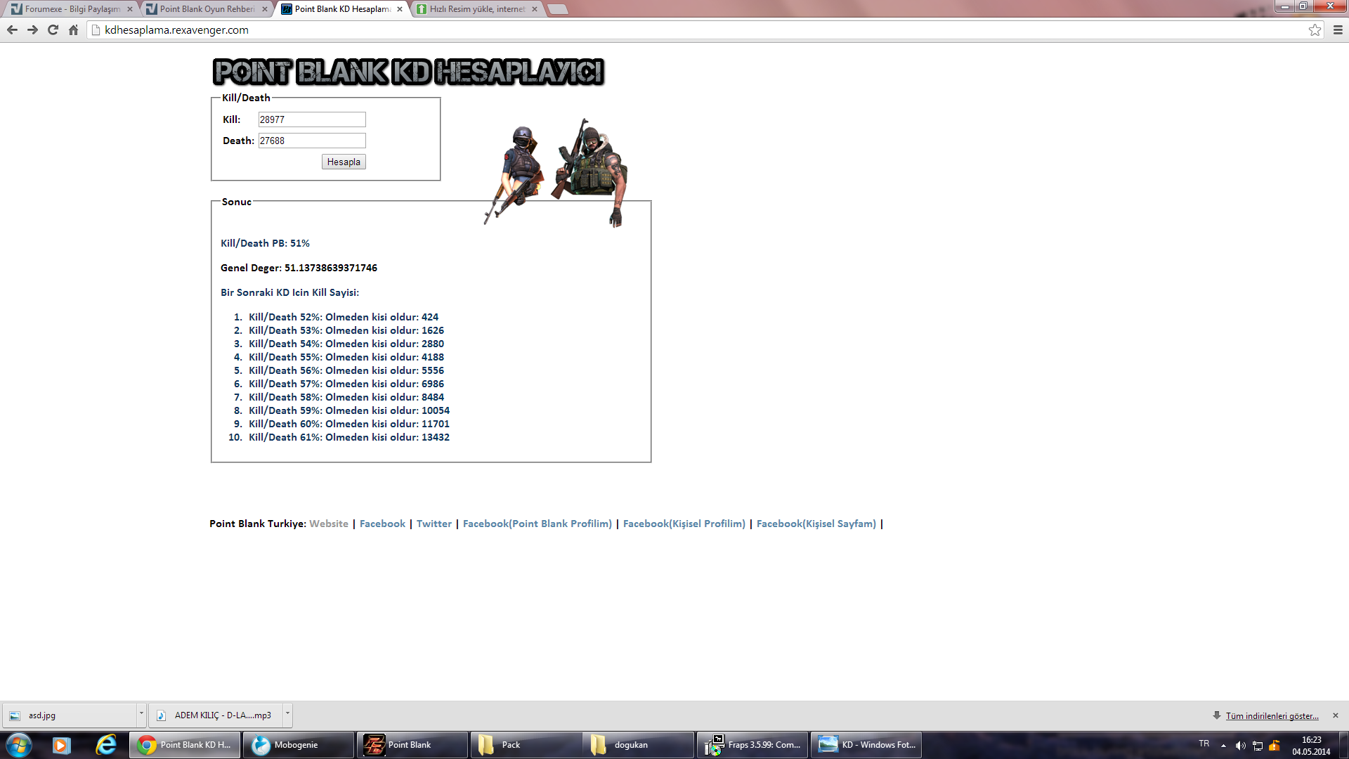Click the Hesapla button
This screenshot has width=1349, height=759.
coord(344,162)
